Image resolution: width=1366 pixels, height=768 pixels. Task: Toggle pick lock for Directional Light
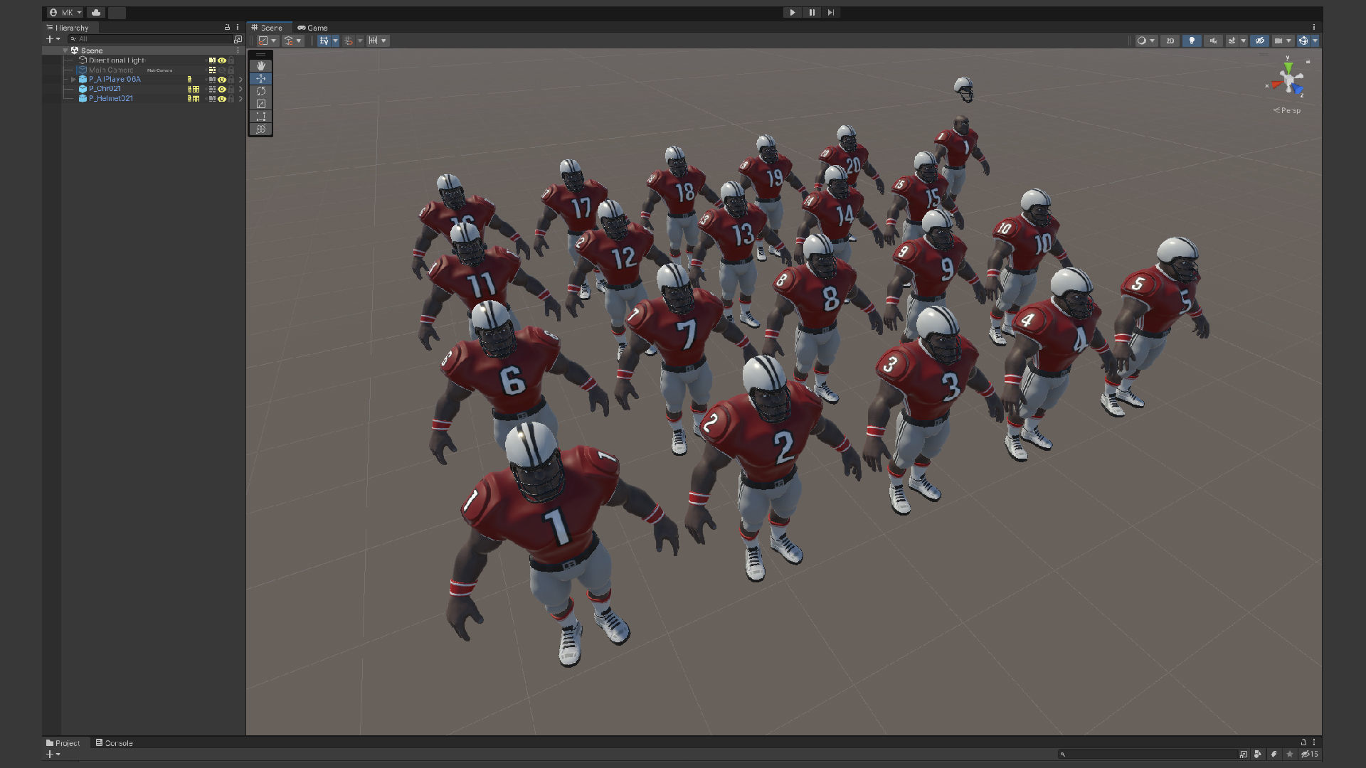coord(231,60)
